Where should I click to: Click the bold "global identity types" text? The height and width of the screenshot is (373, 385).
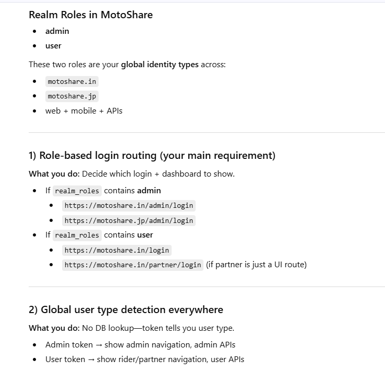click(160, 65)
